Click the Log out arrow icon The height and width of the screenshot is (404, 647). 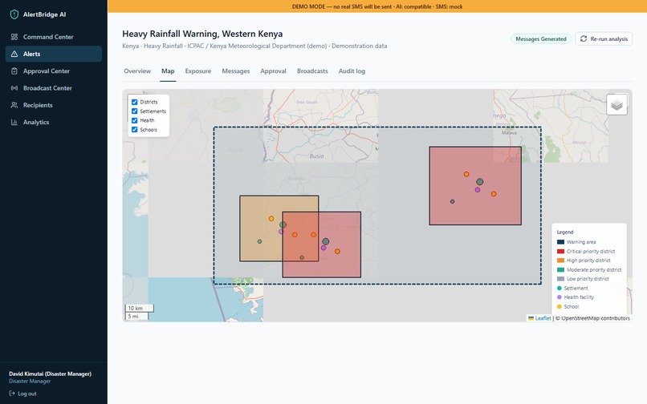pos(12,394)
